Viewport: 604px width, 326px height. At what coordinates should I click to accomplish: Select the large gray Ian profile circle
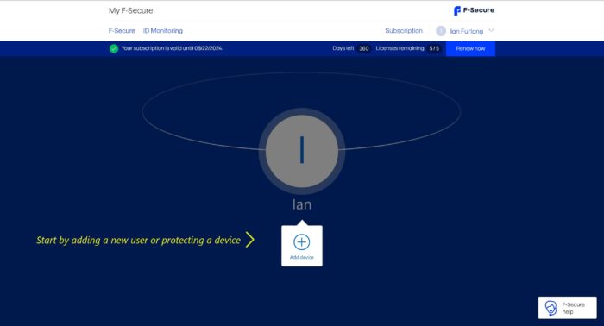coord(302,151)
